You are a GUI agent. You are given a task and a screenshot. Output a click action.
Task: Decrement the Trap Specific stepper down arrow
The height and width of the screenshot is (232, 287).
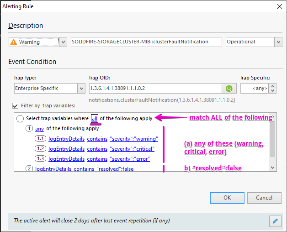coord(272,91)
